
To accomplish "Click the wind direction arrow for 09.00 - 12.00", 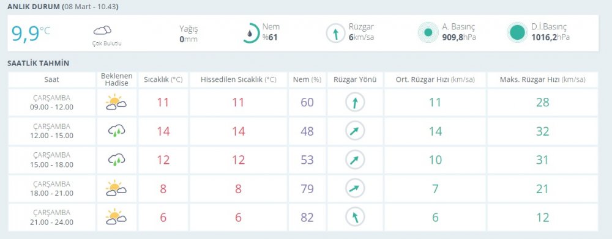I will (x=355, y=103).
